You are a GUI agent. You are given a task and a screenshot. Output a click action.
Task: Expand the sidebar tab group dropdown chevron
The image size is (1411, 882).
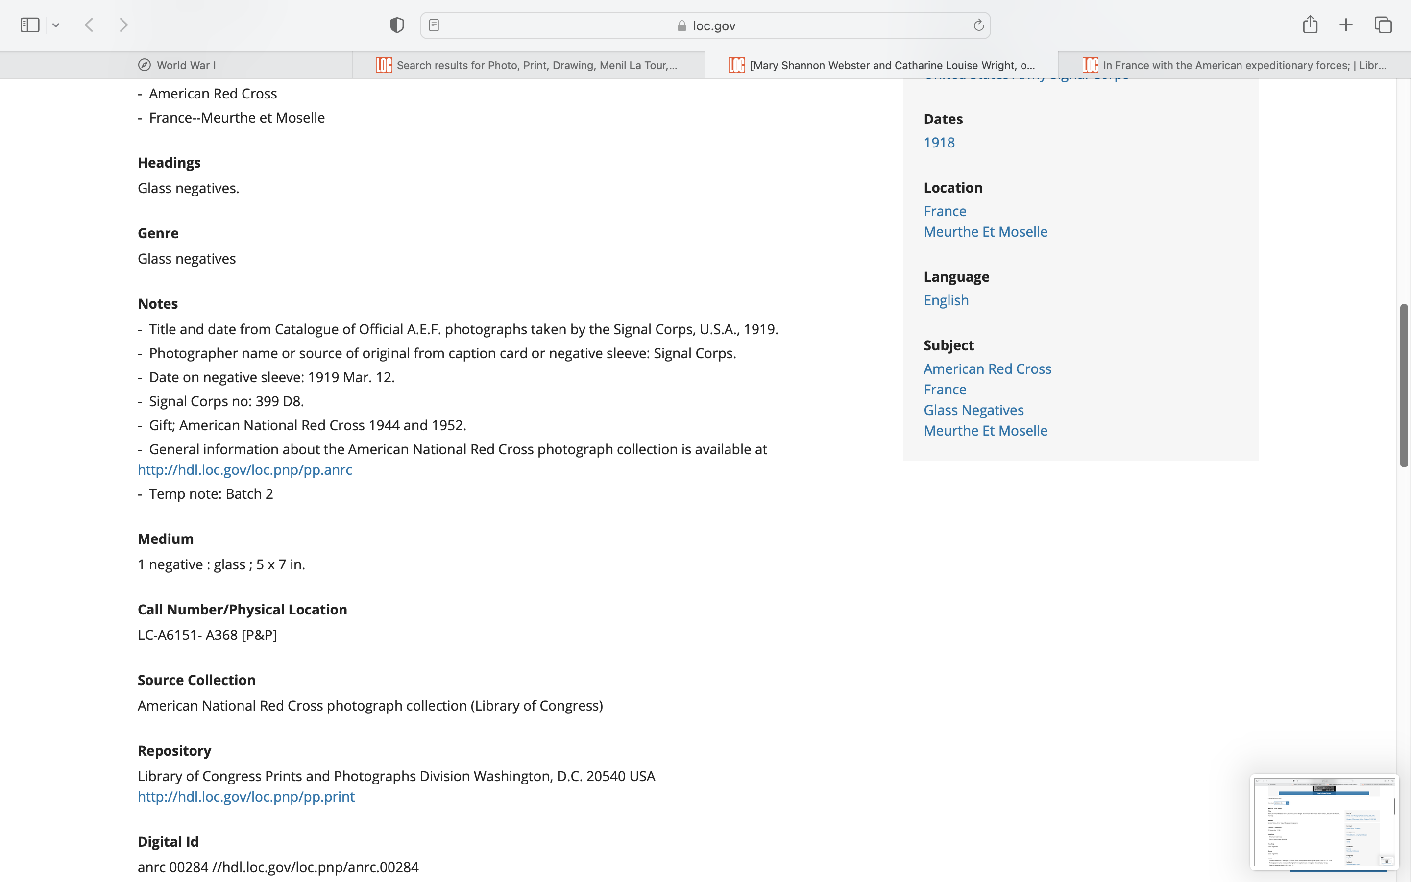tap(56, 25)
